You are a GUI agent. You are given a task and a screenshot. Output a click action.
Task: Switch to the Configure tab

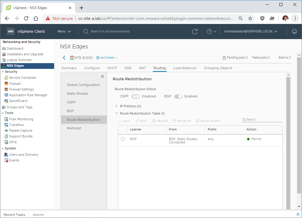[92, 68]
